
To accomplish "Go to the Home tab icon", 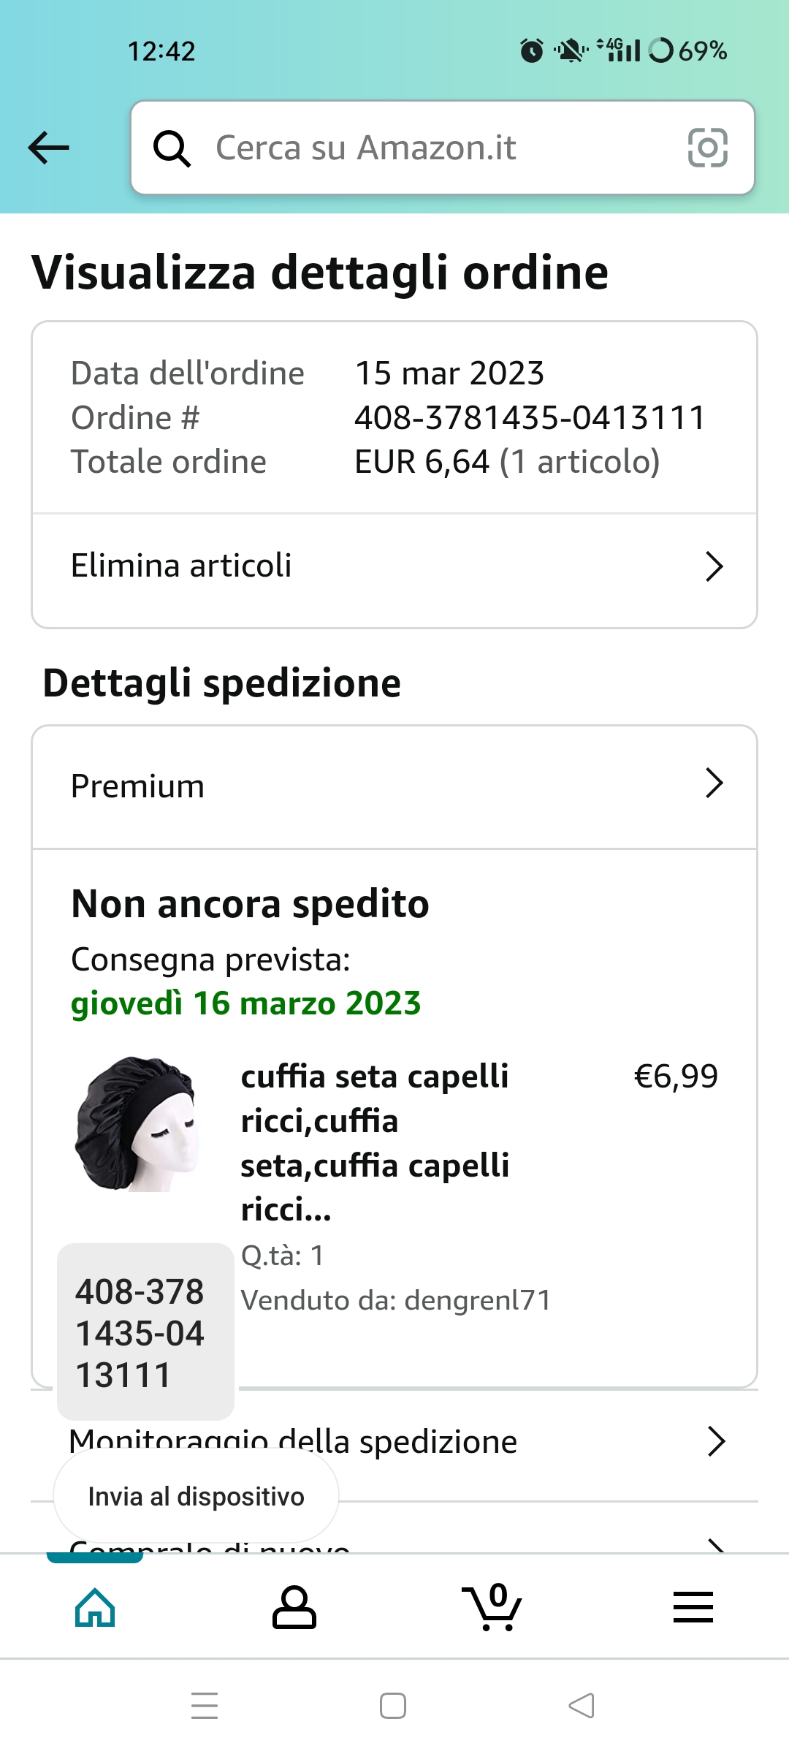I will [x=96, y=1608].
